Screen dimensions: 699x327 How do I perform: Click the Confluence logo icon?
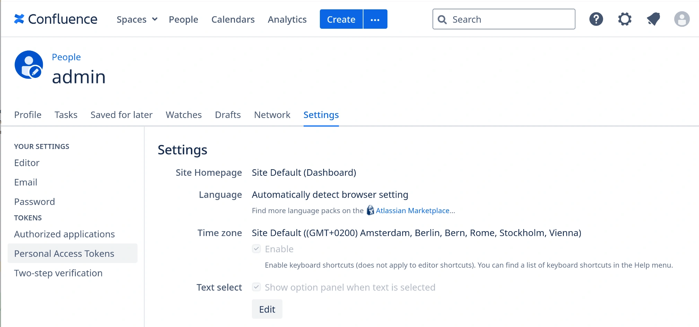tap(19, 19)
